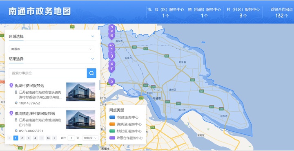Image resolution: width=294 pixels, height=151 pixels.
Task: Go to page 2 of results
Action: 22,138
